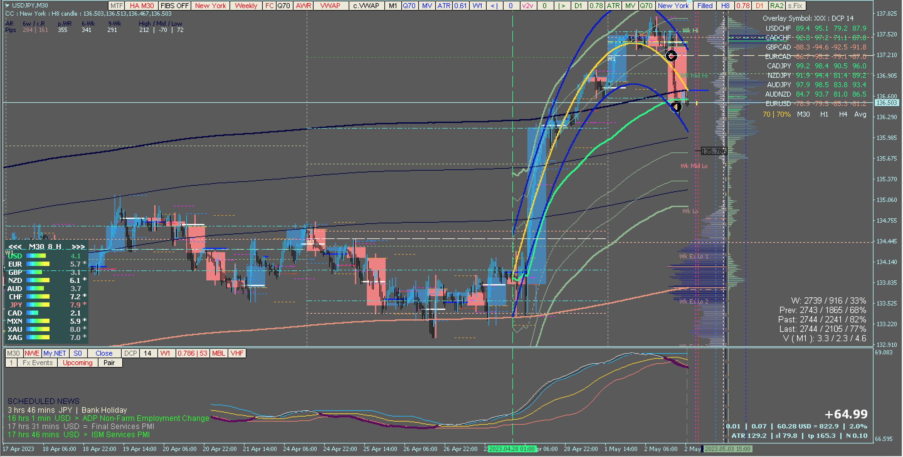Toggle the FIBS OFF button
The width and height of the screenshot is (903, 457).
[x=174, y=6]
